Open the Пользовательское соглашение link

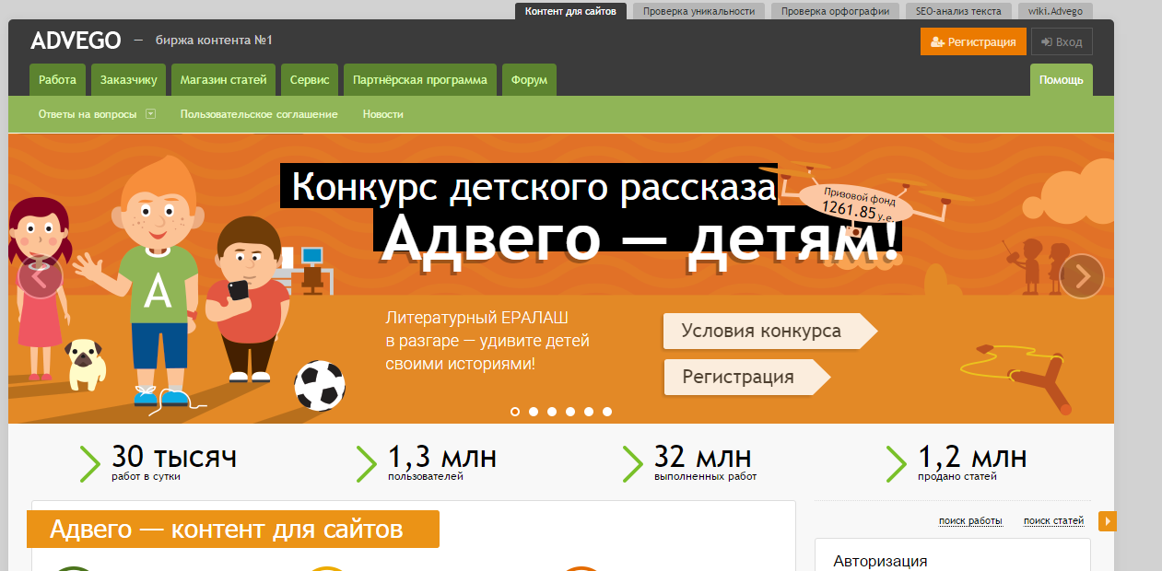click(259, 114)
